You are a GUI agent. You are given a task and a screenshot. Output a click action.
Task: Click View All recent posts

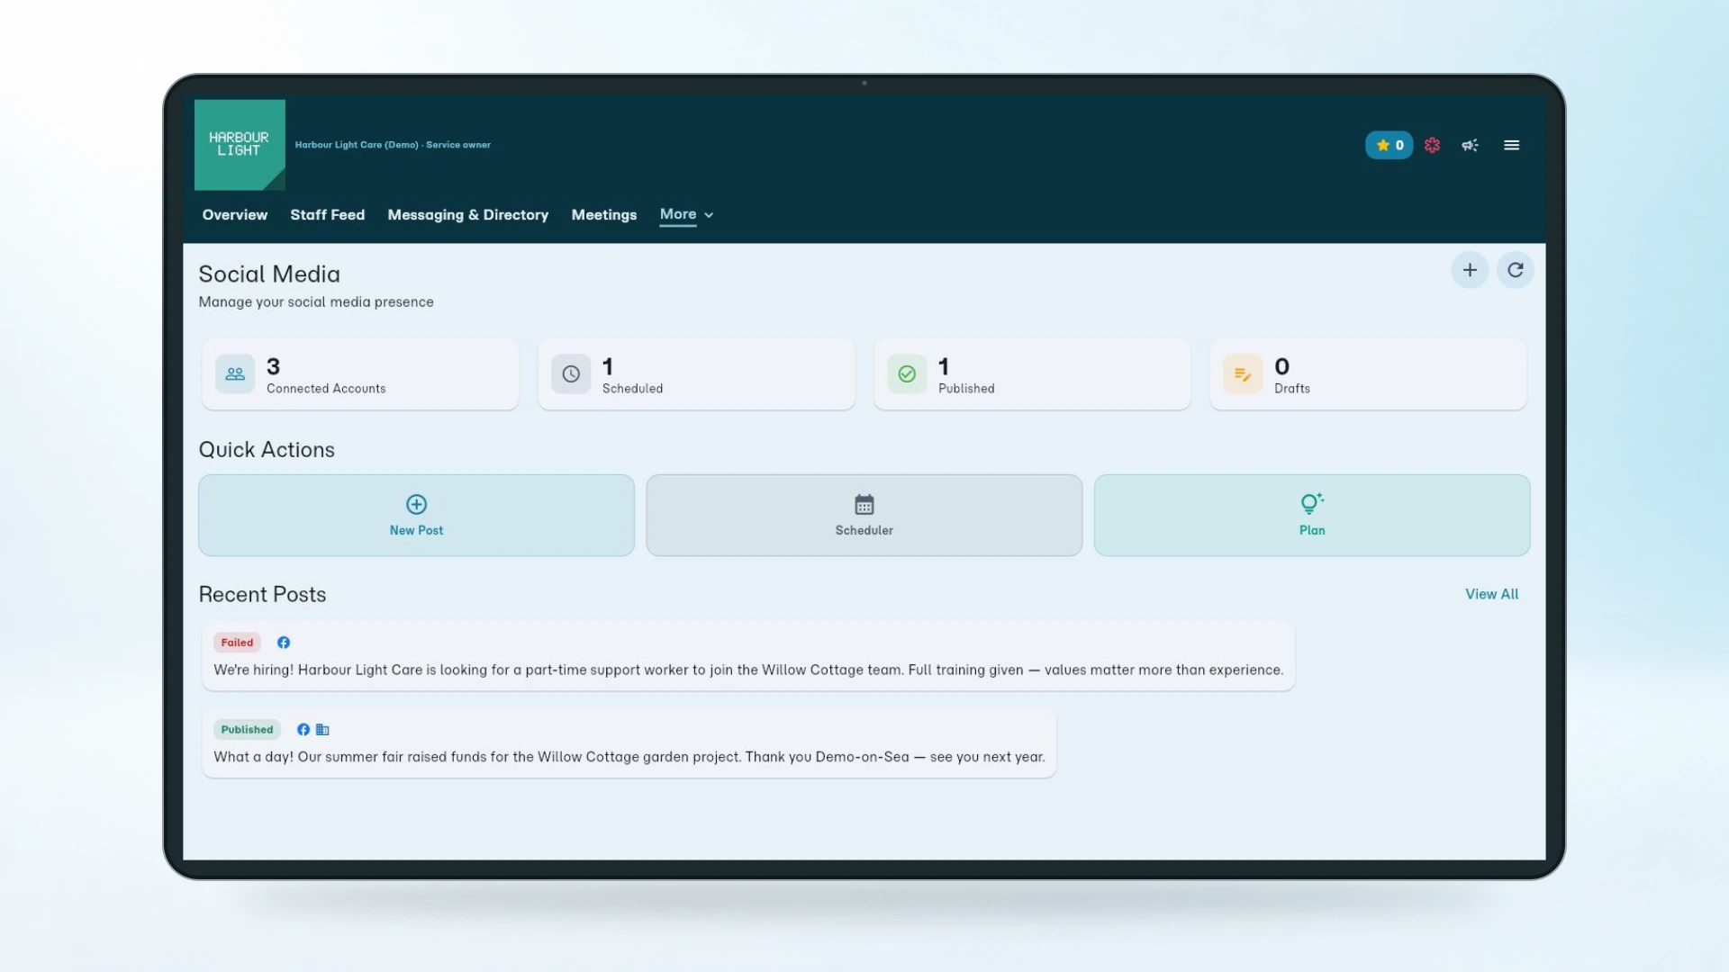click(1491, 594)
